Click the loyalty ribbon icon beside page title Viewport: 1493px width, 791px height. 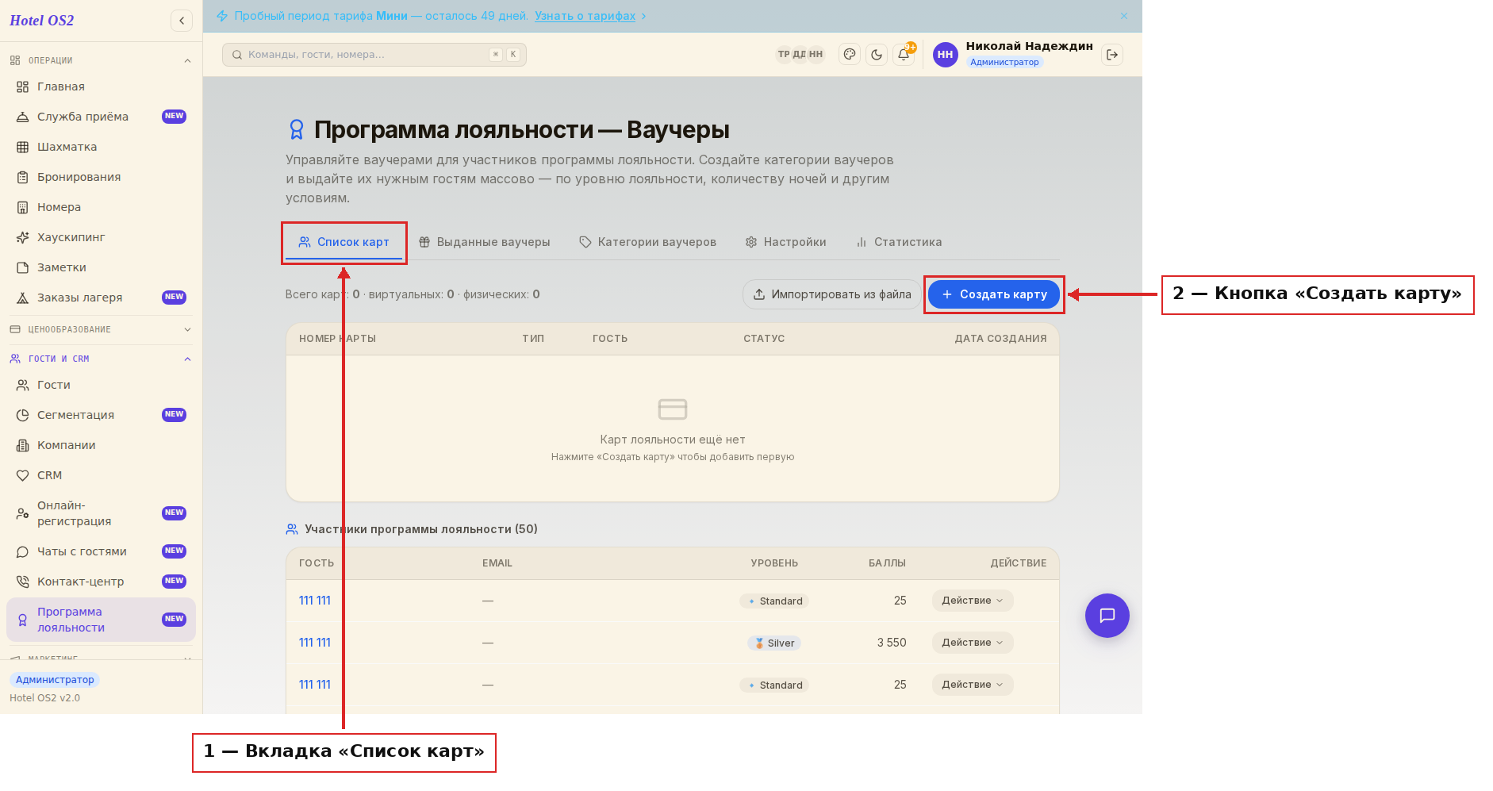tap(297, 129)
